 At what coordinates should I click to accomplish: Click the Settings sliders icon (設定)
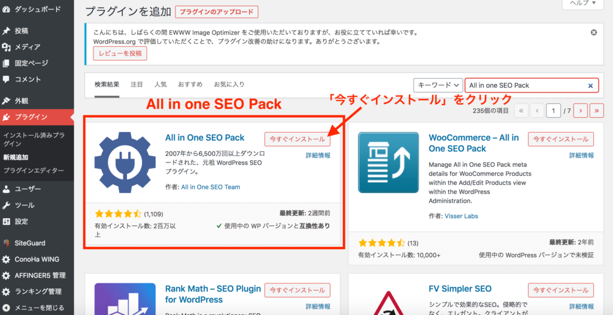(x=6, y=222)
